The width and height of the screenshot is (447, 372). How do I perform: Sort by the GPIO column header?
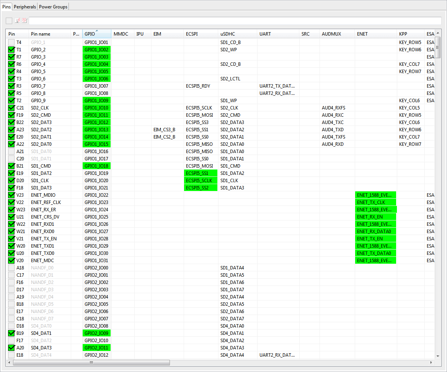[x=96, y=34]
